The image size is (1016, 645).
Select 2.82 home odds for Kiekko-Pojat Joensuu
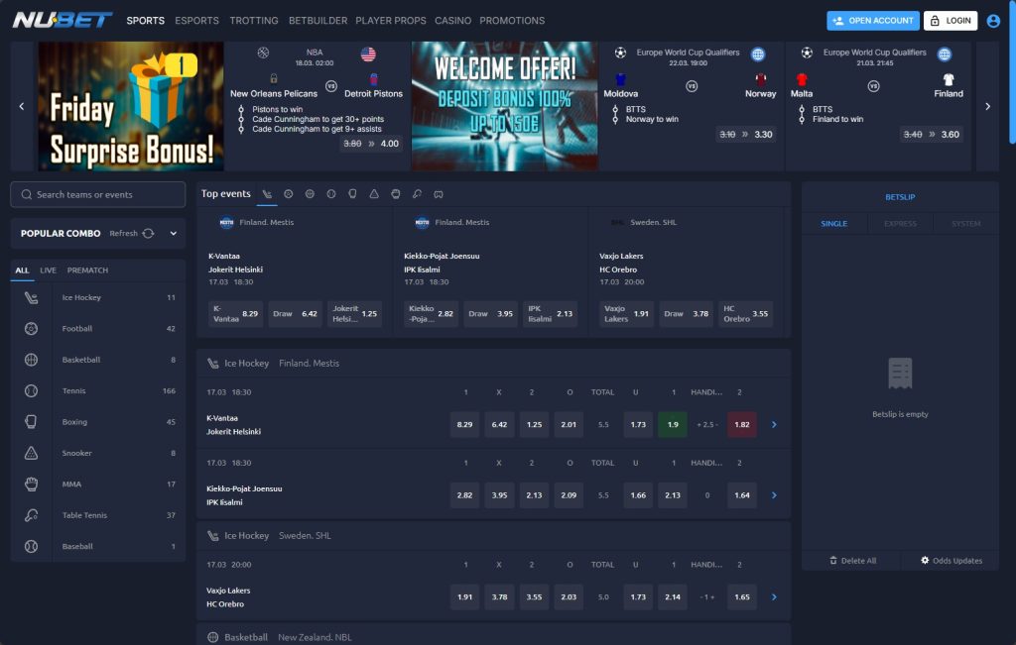coord(464,495)
